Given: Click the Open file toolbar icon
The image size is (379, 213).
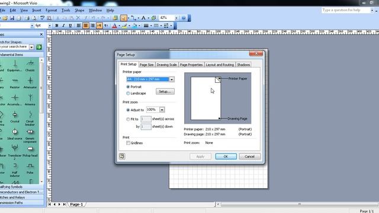Looking at the screenshot, I should coord(5,18).
